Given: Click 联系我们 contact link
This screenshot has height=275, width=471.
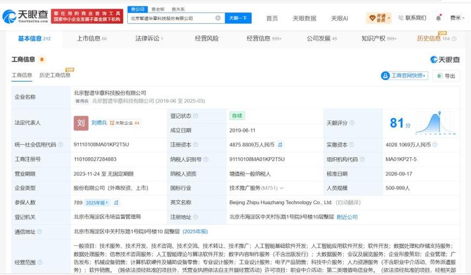Looking at the screenshot, I should [412, 18].
